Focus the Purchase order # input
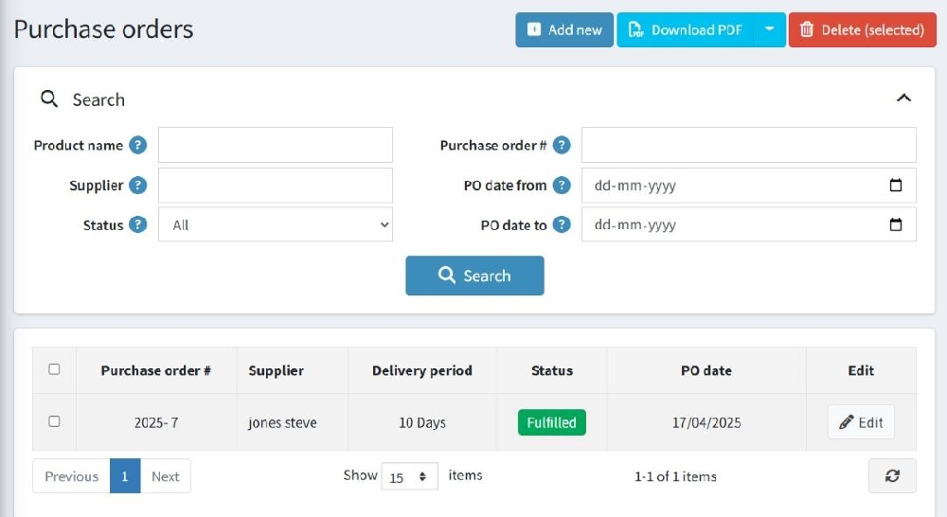This screenshot has width=947, height=517. coord(749,145)
